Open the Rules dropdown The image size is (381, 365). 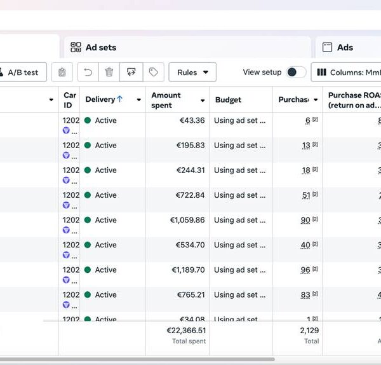pyautogui.click(x=192, y=72)
